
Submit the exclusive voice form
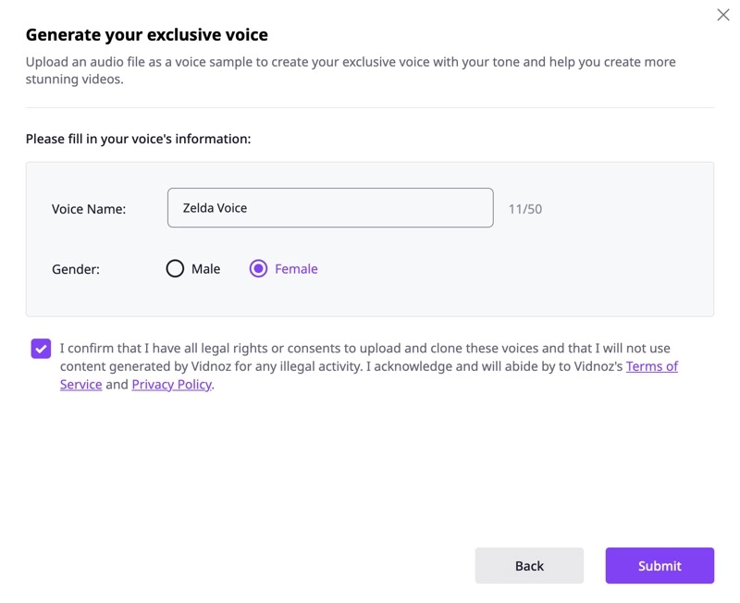coord(660,565)
